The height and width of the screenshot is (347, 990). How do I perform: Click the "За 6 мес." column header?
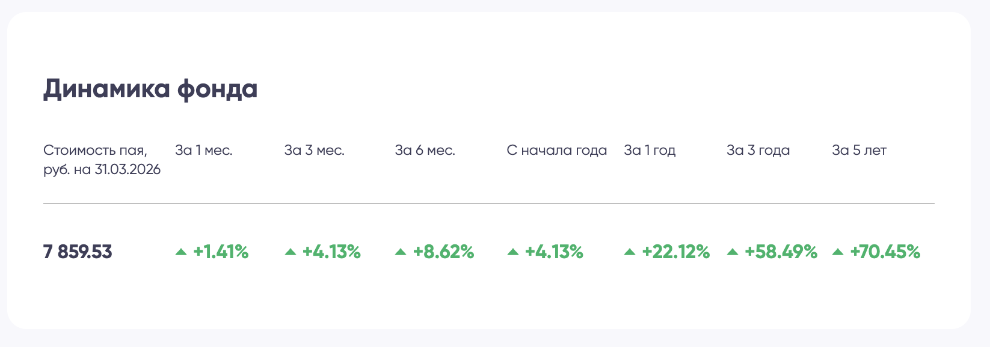[425, 150]
